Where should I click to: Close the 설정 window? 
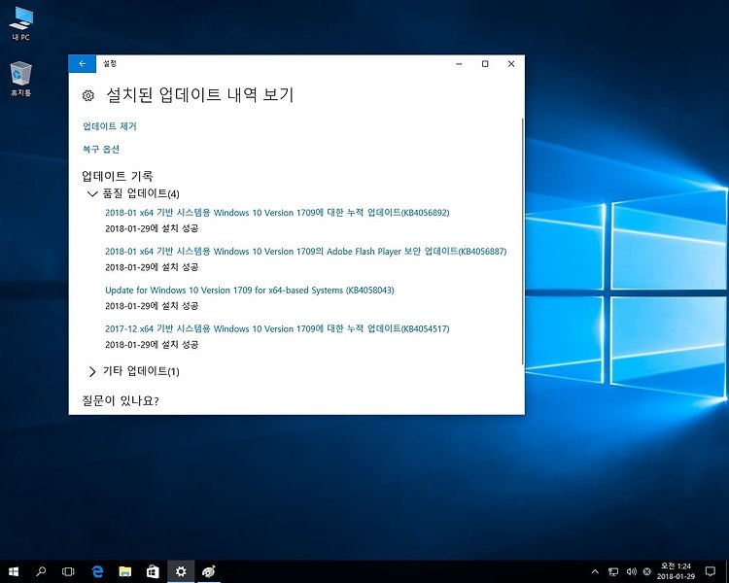coord(511,64)
